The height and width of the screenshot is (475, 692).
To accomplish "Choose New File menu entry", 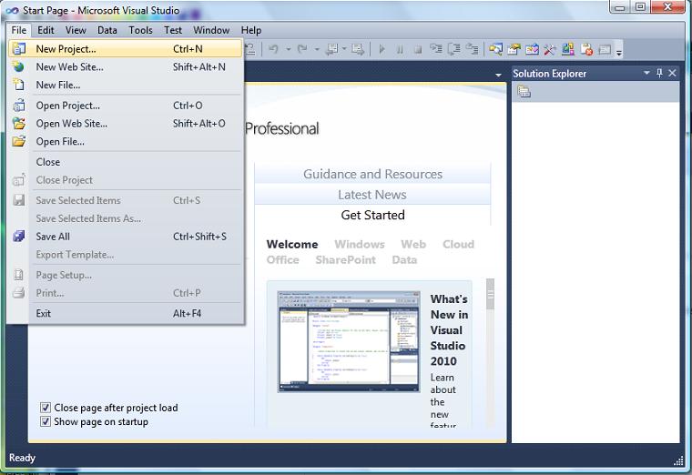I will (x=126, y=86).
